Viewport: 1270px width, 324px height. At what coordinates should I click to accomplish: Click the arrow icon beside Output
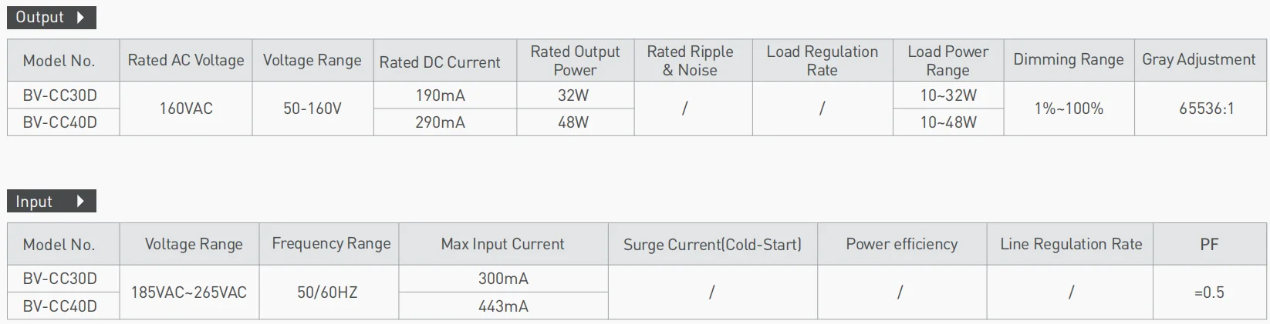tap(80, 17)
